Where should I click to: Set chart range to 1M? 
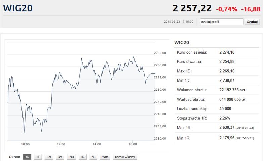click(49, 157)
